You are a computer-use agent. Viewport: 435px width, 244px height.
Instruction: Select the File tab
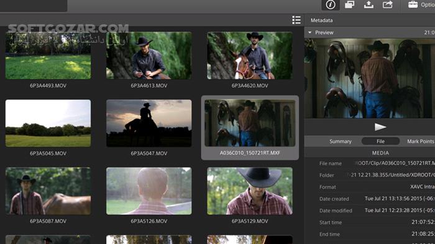[380, 141]
